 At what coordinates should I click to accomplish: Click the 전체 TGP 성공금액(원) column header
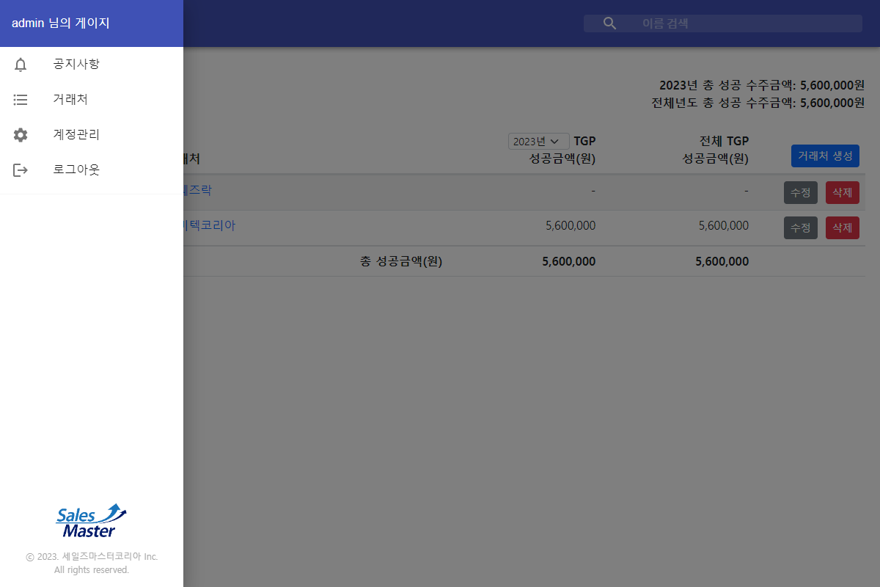pos(716,150)
